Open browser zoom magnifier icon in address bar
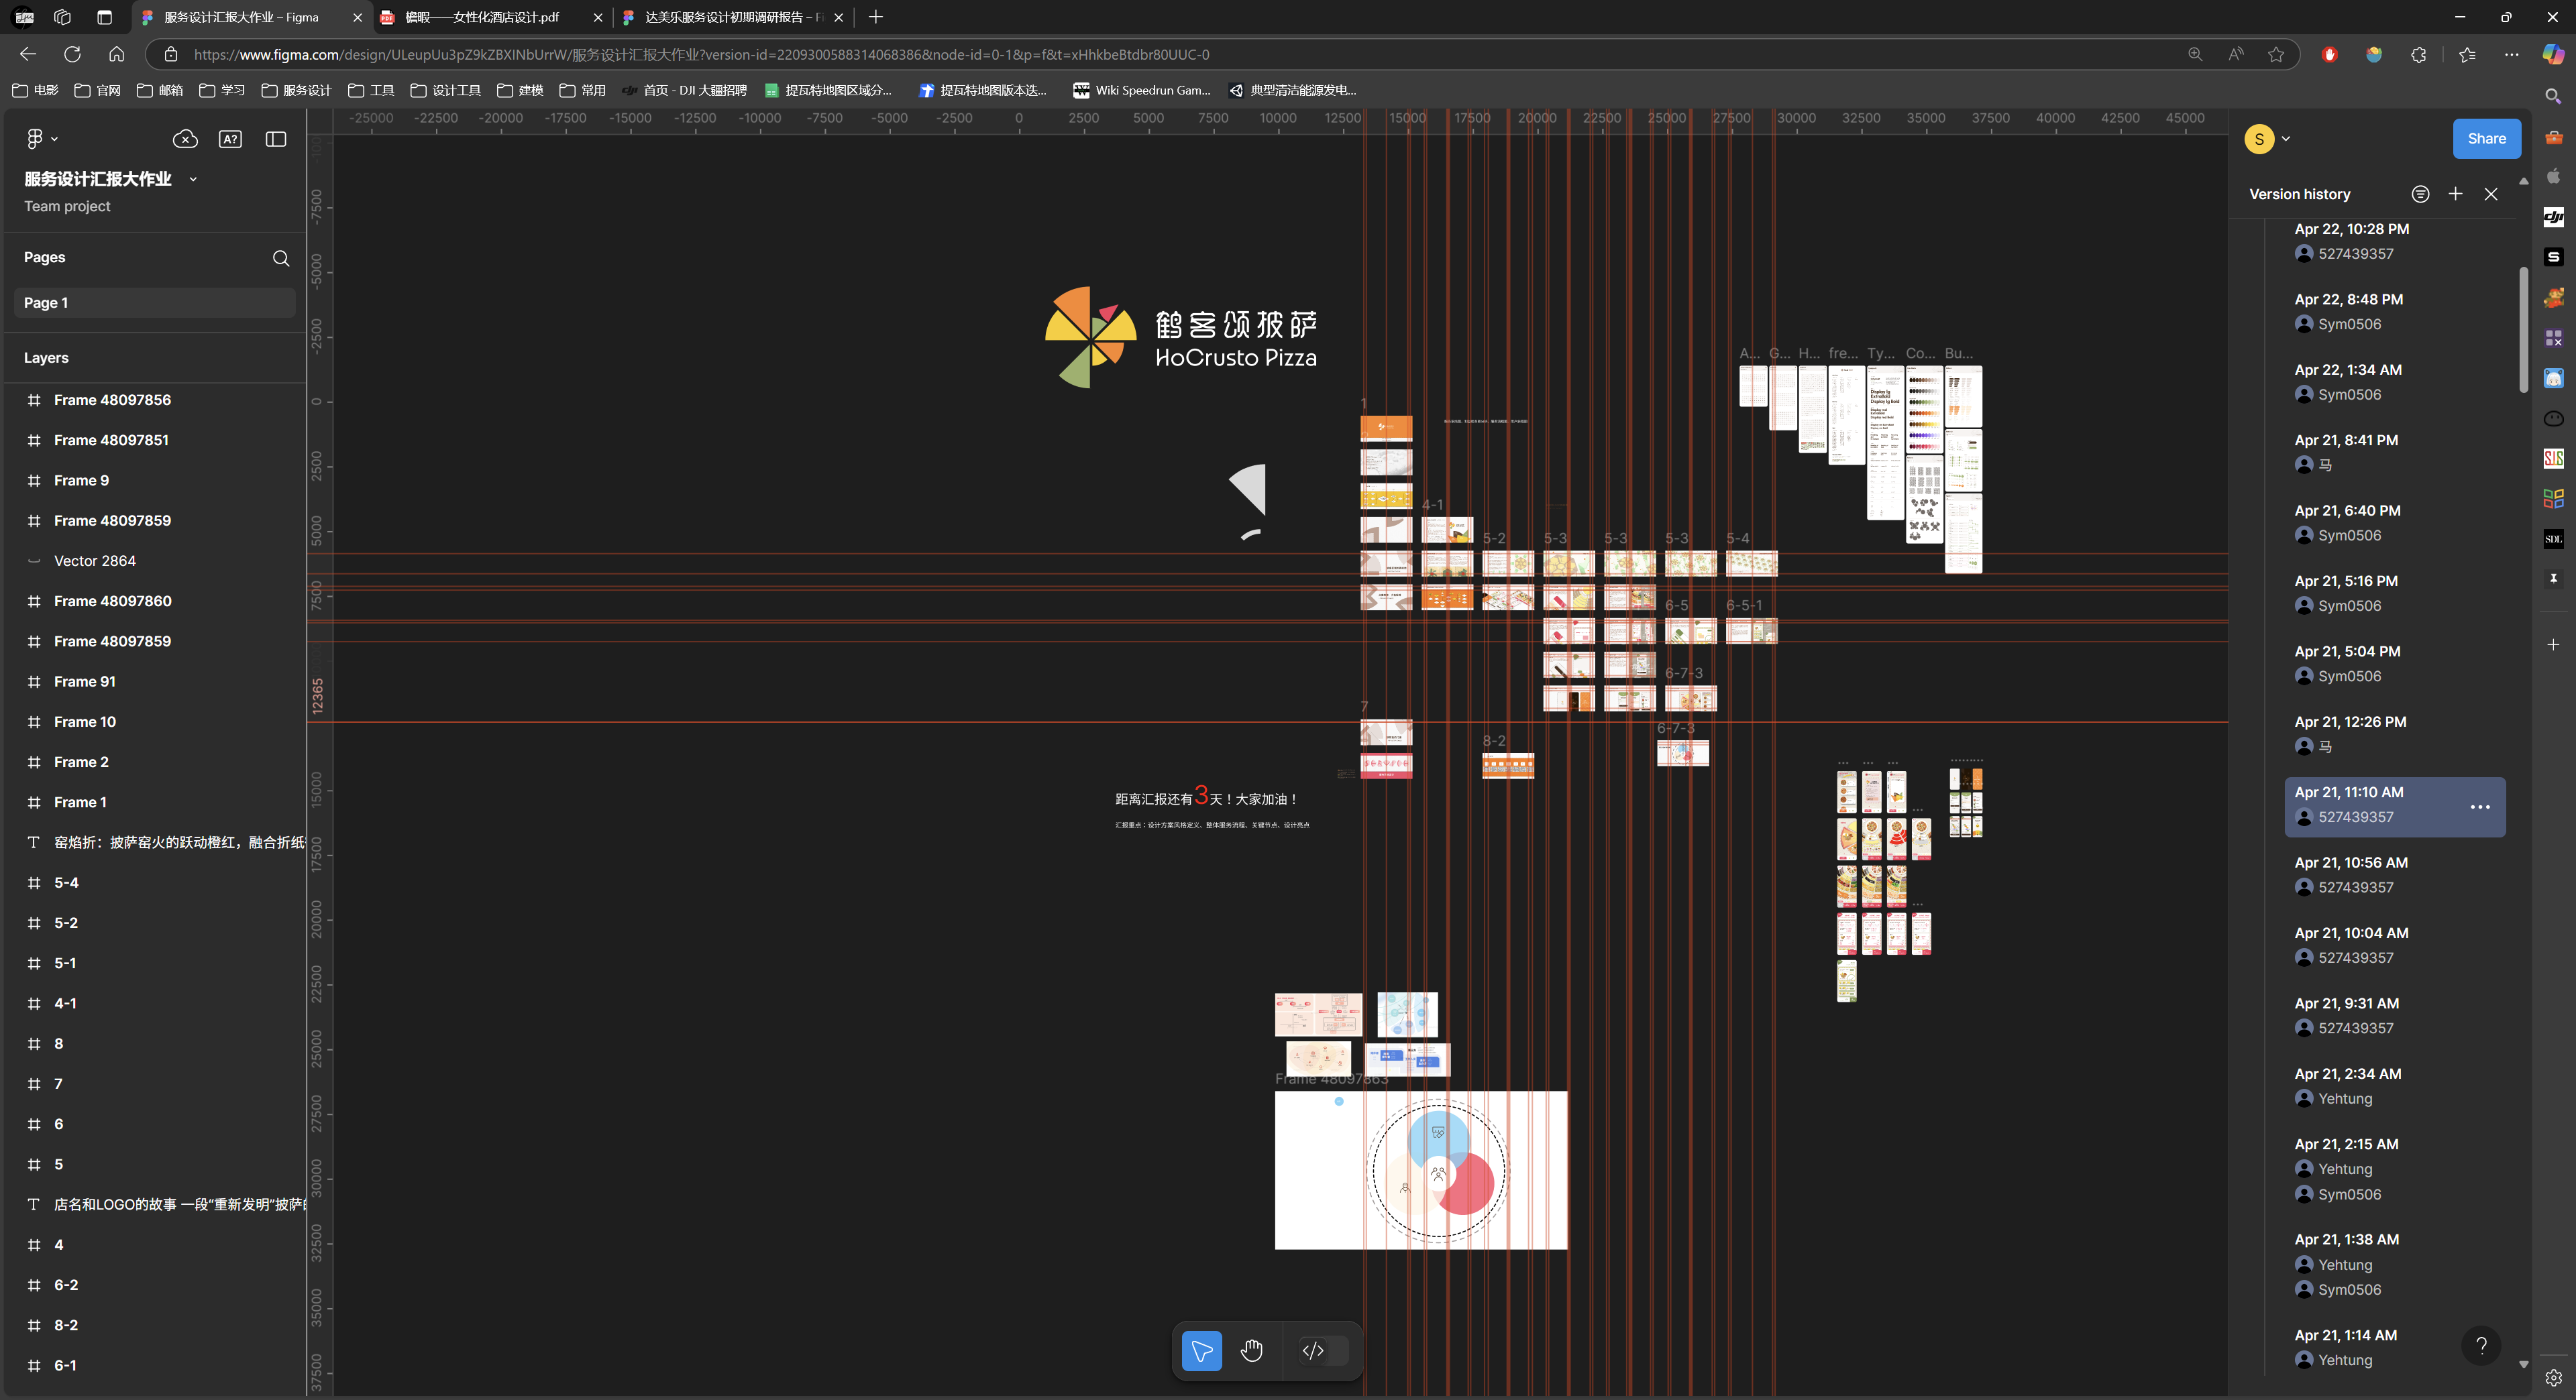 click(2195, 54)
